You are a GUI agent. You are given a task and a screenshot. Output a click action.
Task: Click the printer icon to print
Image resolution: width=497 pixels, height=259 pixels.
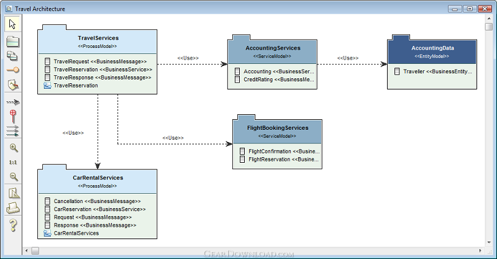coord(13,208)
